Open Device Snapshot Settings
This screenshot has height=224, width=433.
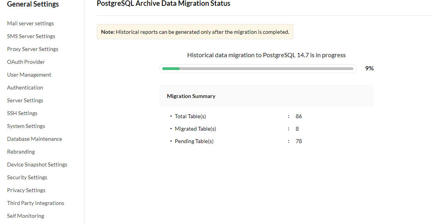[x=37, y=164]
